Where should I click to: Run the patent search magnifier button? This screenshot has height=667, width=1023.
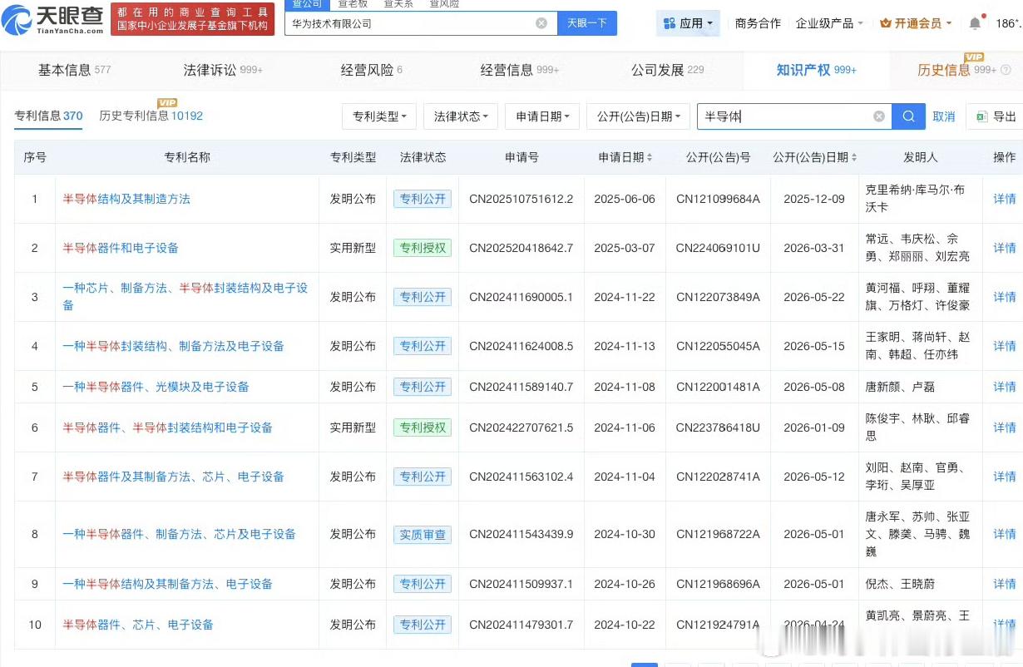(x=909, y=116)
